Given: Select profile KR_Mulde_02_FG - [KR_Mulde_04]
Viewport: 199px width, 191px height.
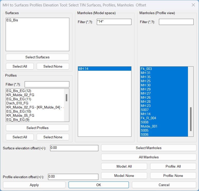Looking at the screenshot, I should tap(35, 107).
